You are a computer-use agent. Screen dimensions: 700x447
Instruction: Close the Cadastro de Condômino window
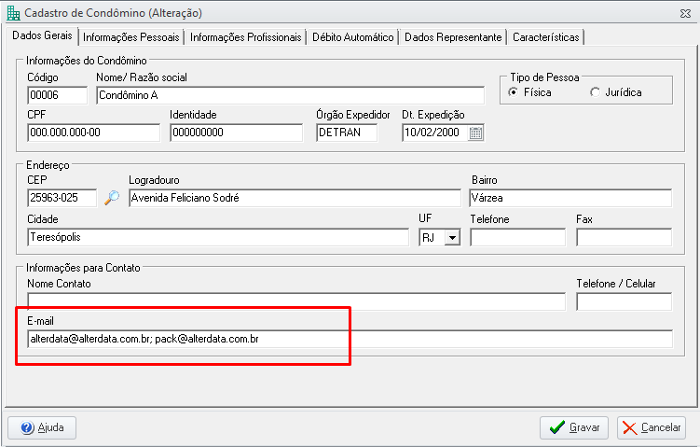tap(685, 13)
